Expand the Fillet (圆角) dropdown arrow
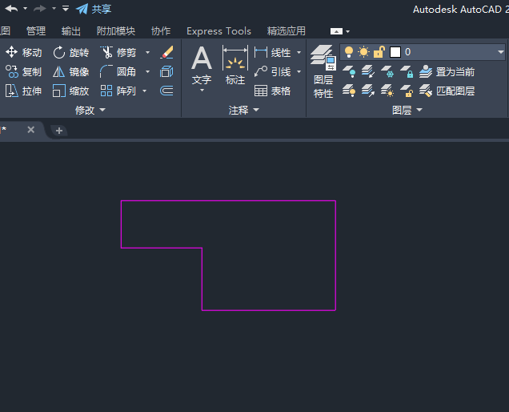This screenshot has height=412, width=509. point(148,71)
